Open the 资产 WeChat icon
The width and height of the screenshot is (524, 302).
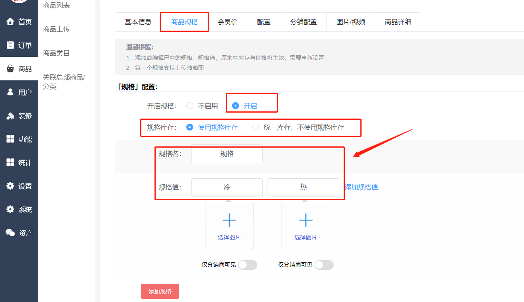(x=10, y=233)
